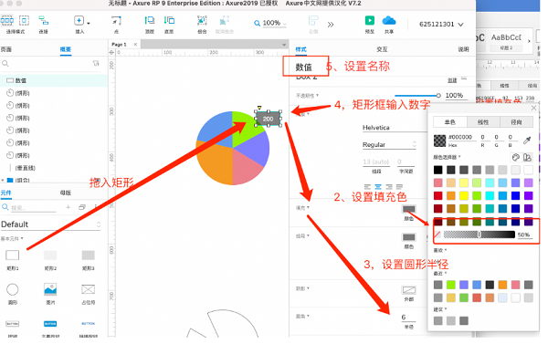Click the no-color slash toggle in color popup
Image resolution: width=548 pixels, height=344 pixels.
[x=437, y=235]
